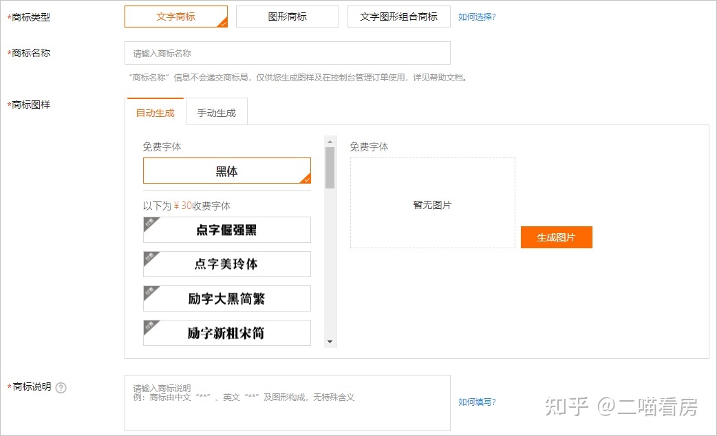Pick the free 黑体 font
This screenshot has height=436, width=717.
[226, 171]
